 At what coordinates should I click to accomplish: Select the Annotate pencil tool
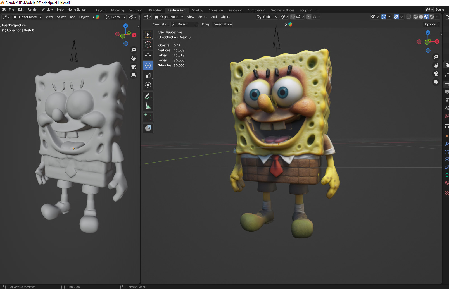pos(148,96)
